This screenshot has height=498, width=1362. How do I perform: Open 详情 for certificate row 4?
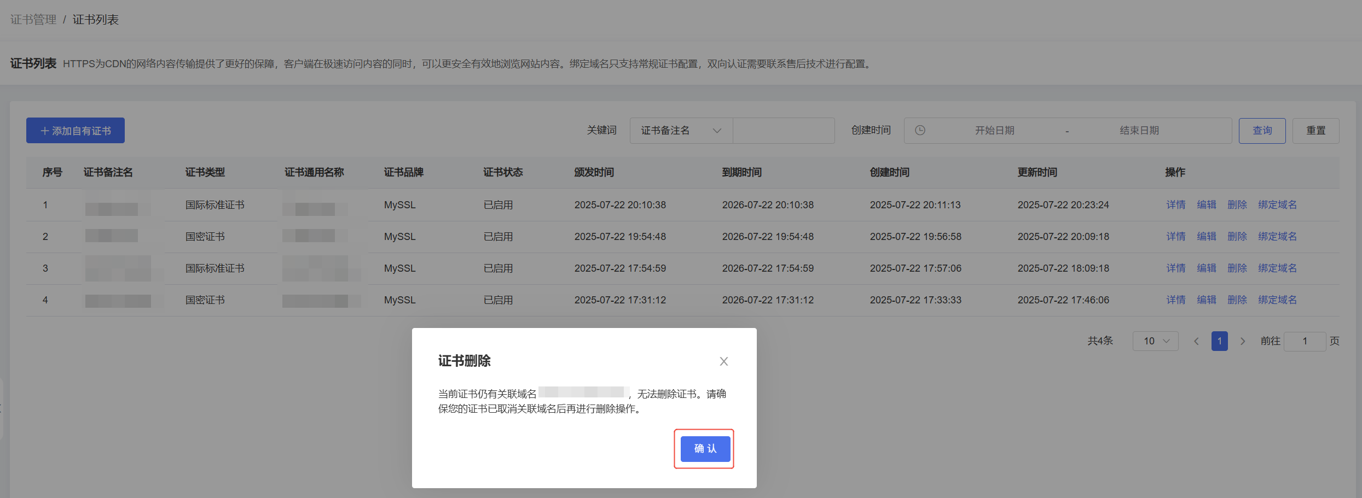click(x=1176, y=300)
